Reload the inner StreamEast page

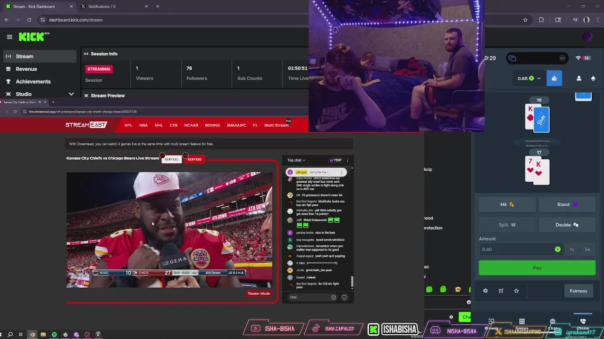point(15,112)
